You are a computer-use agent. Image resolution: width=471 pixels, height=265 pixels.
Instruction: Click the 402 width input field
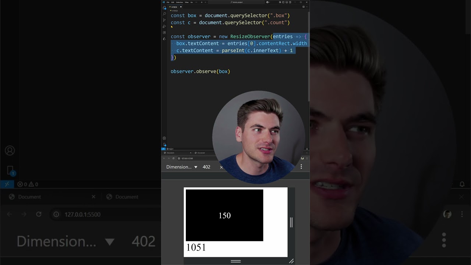[206, 167]
